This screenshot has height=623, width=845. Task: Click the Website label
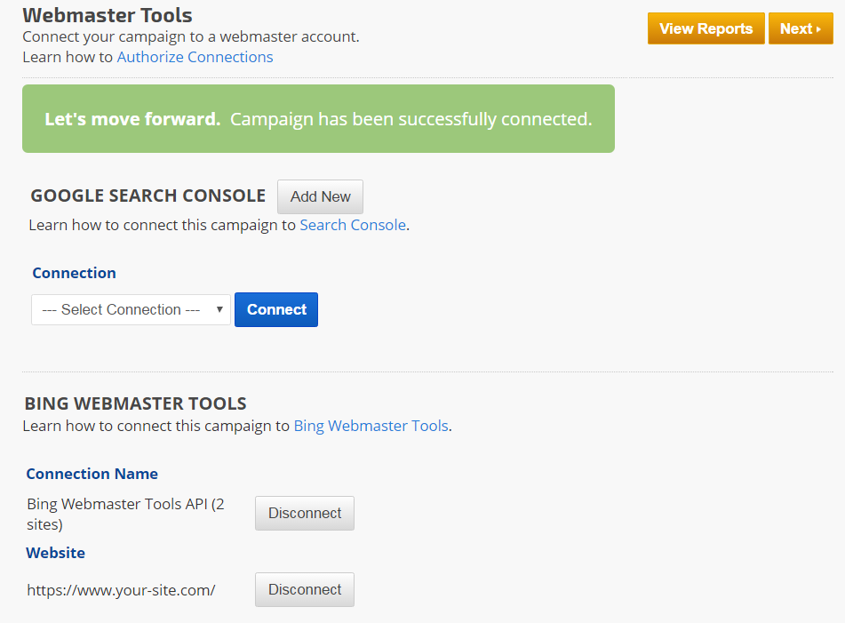coord(55,553)
